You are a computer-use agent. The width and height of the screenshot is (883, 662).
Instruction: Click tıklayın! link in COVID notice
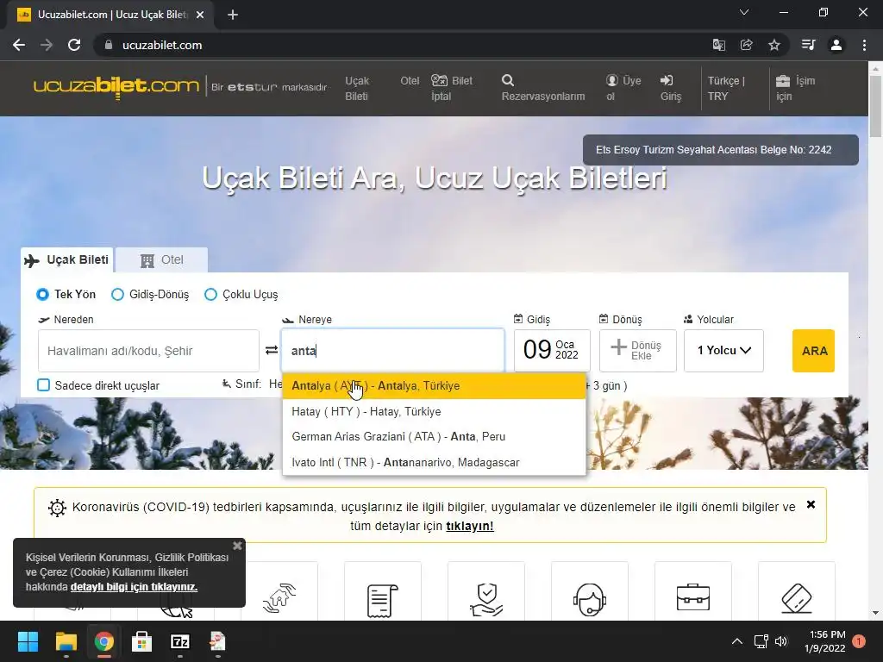coord(470,526)
